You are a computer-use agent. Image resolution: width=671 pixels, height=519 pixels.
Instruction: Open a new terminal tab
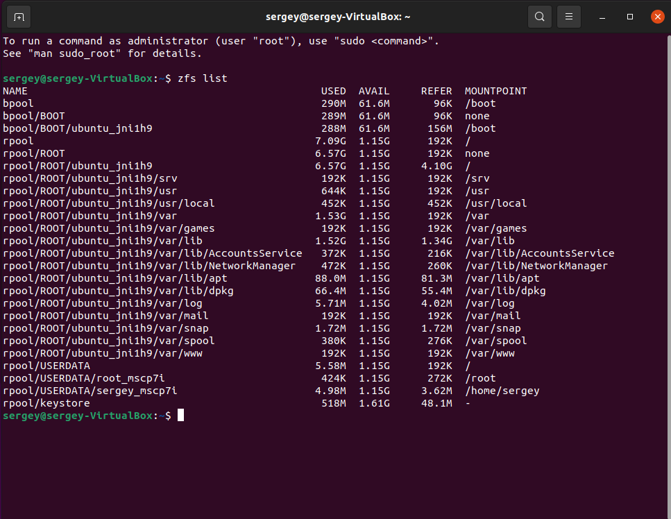(x=19, y=17)
